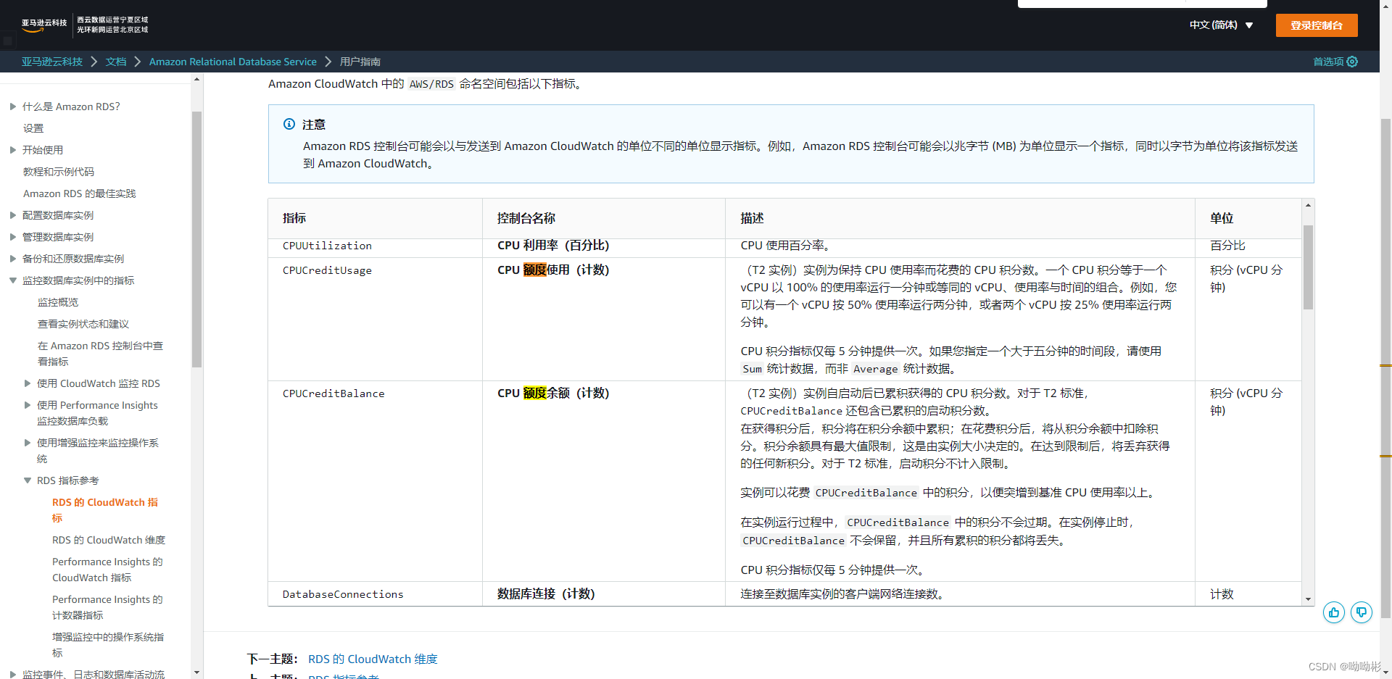Expand 管理数据库实例 section
Screen dimensions: 1392x679
[x=12, y=237]
